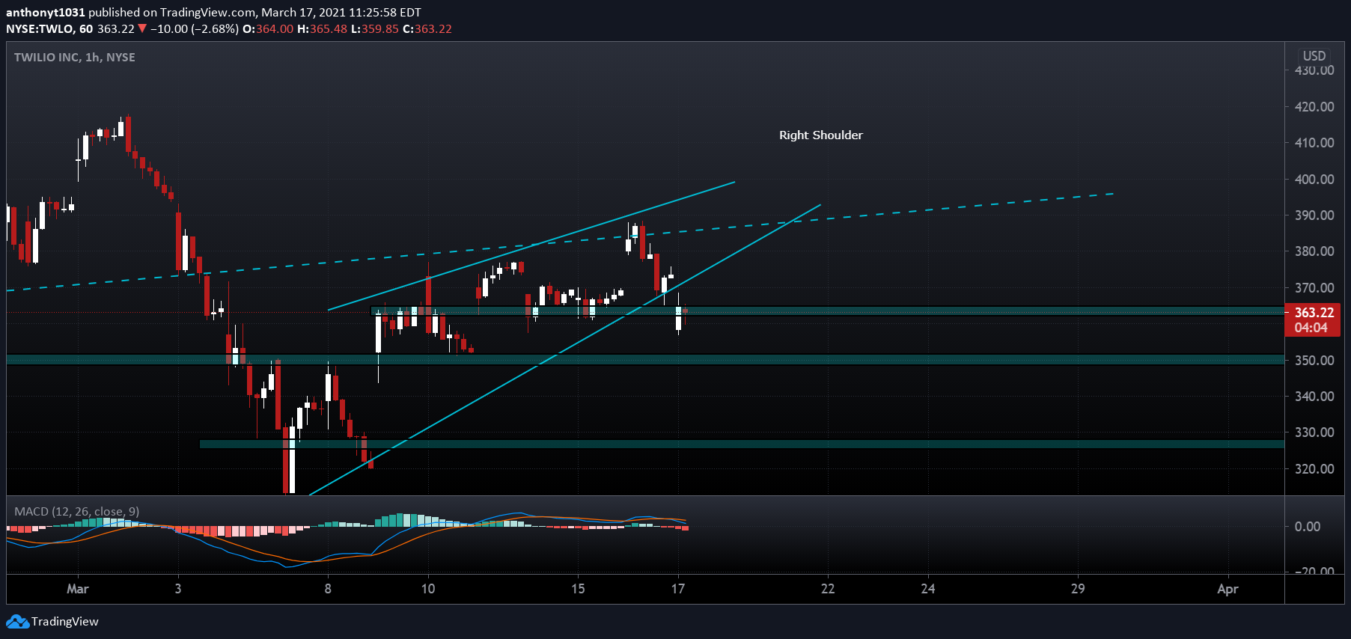Click the '15' date label on time axis
Viewport: 1351px width, 639px height.
pos(578,589)
